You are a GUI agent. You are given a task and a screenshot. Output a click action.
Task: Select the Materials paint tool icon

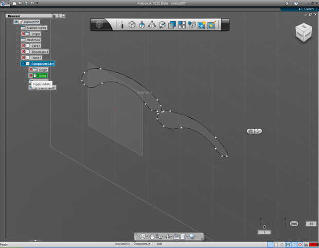click(211, 25)
